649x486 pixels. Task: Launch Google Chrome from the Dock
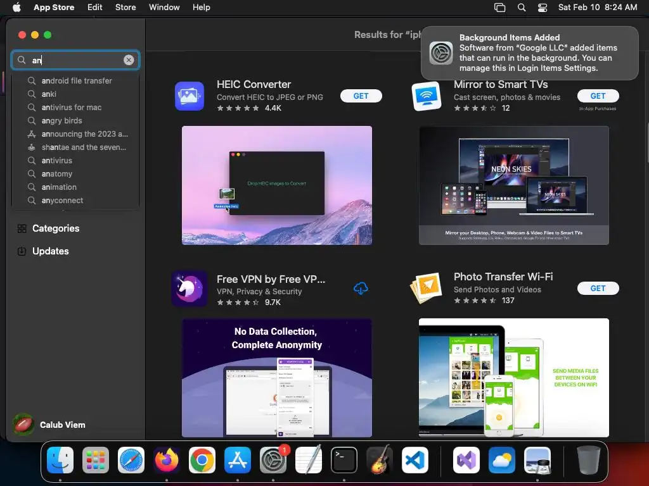[x=202, y=460]
